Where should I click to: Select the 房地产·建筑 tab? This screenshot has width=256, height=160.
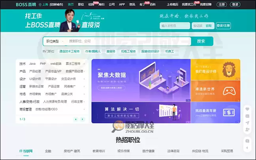(x=72, y=151)
